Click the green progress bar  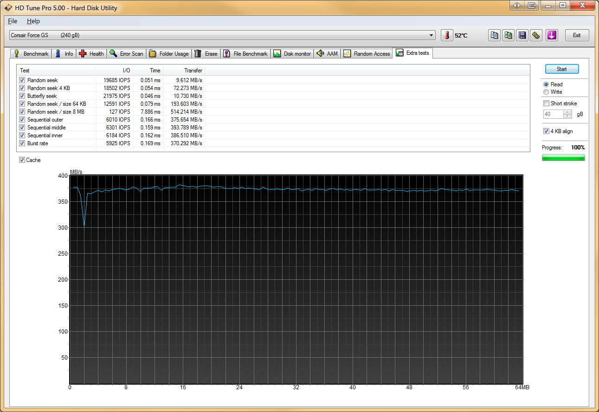(563, 158)
